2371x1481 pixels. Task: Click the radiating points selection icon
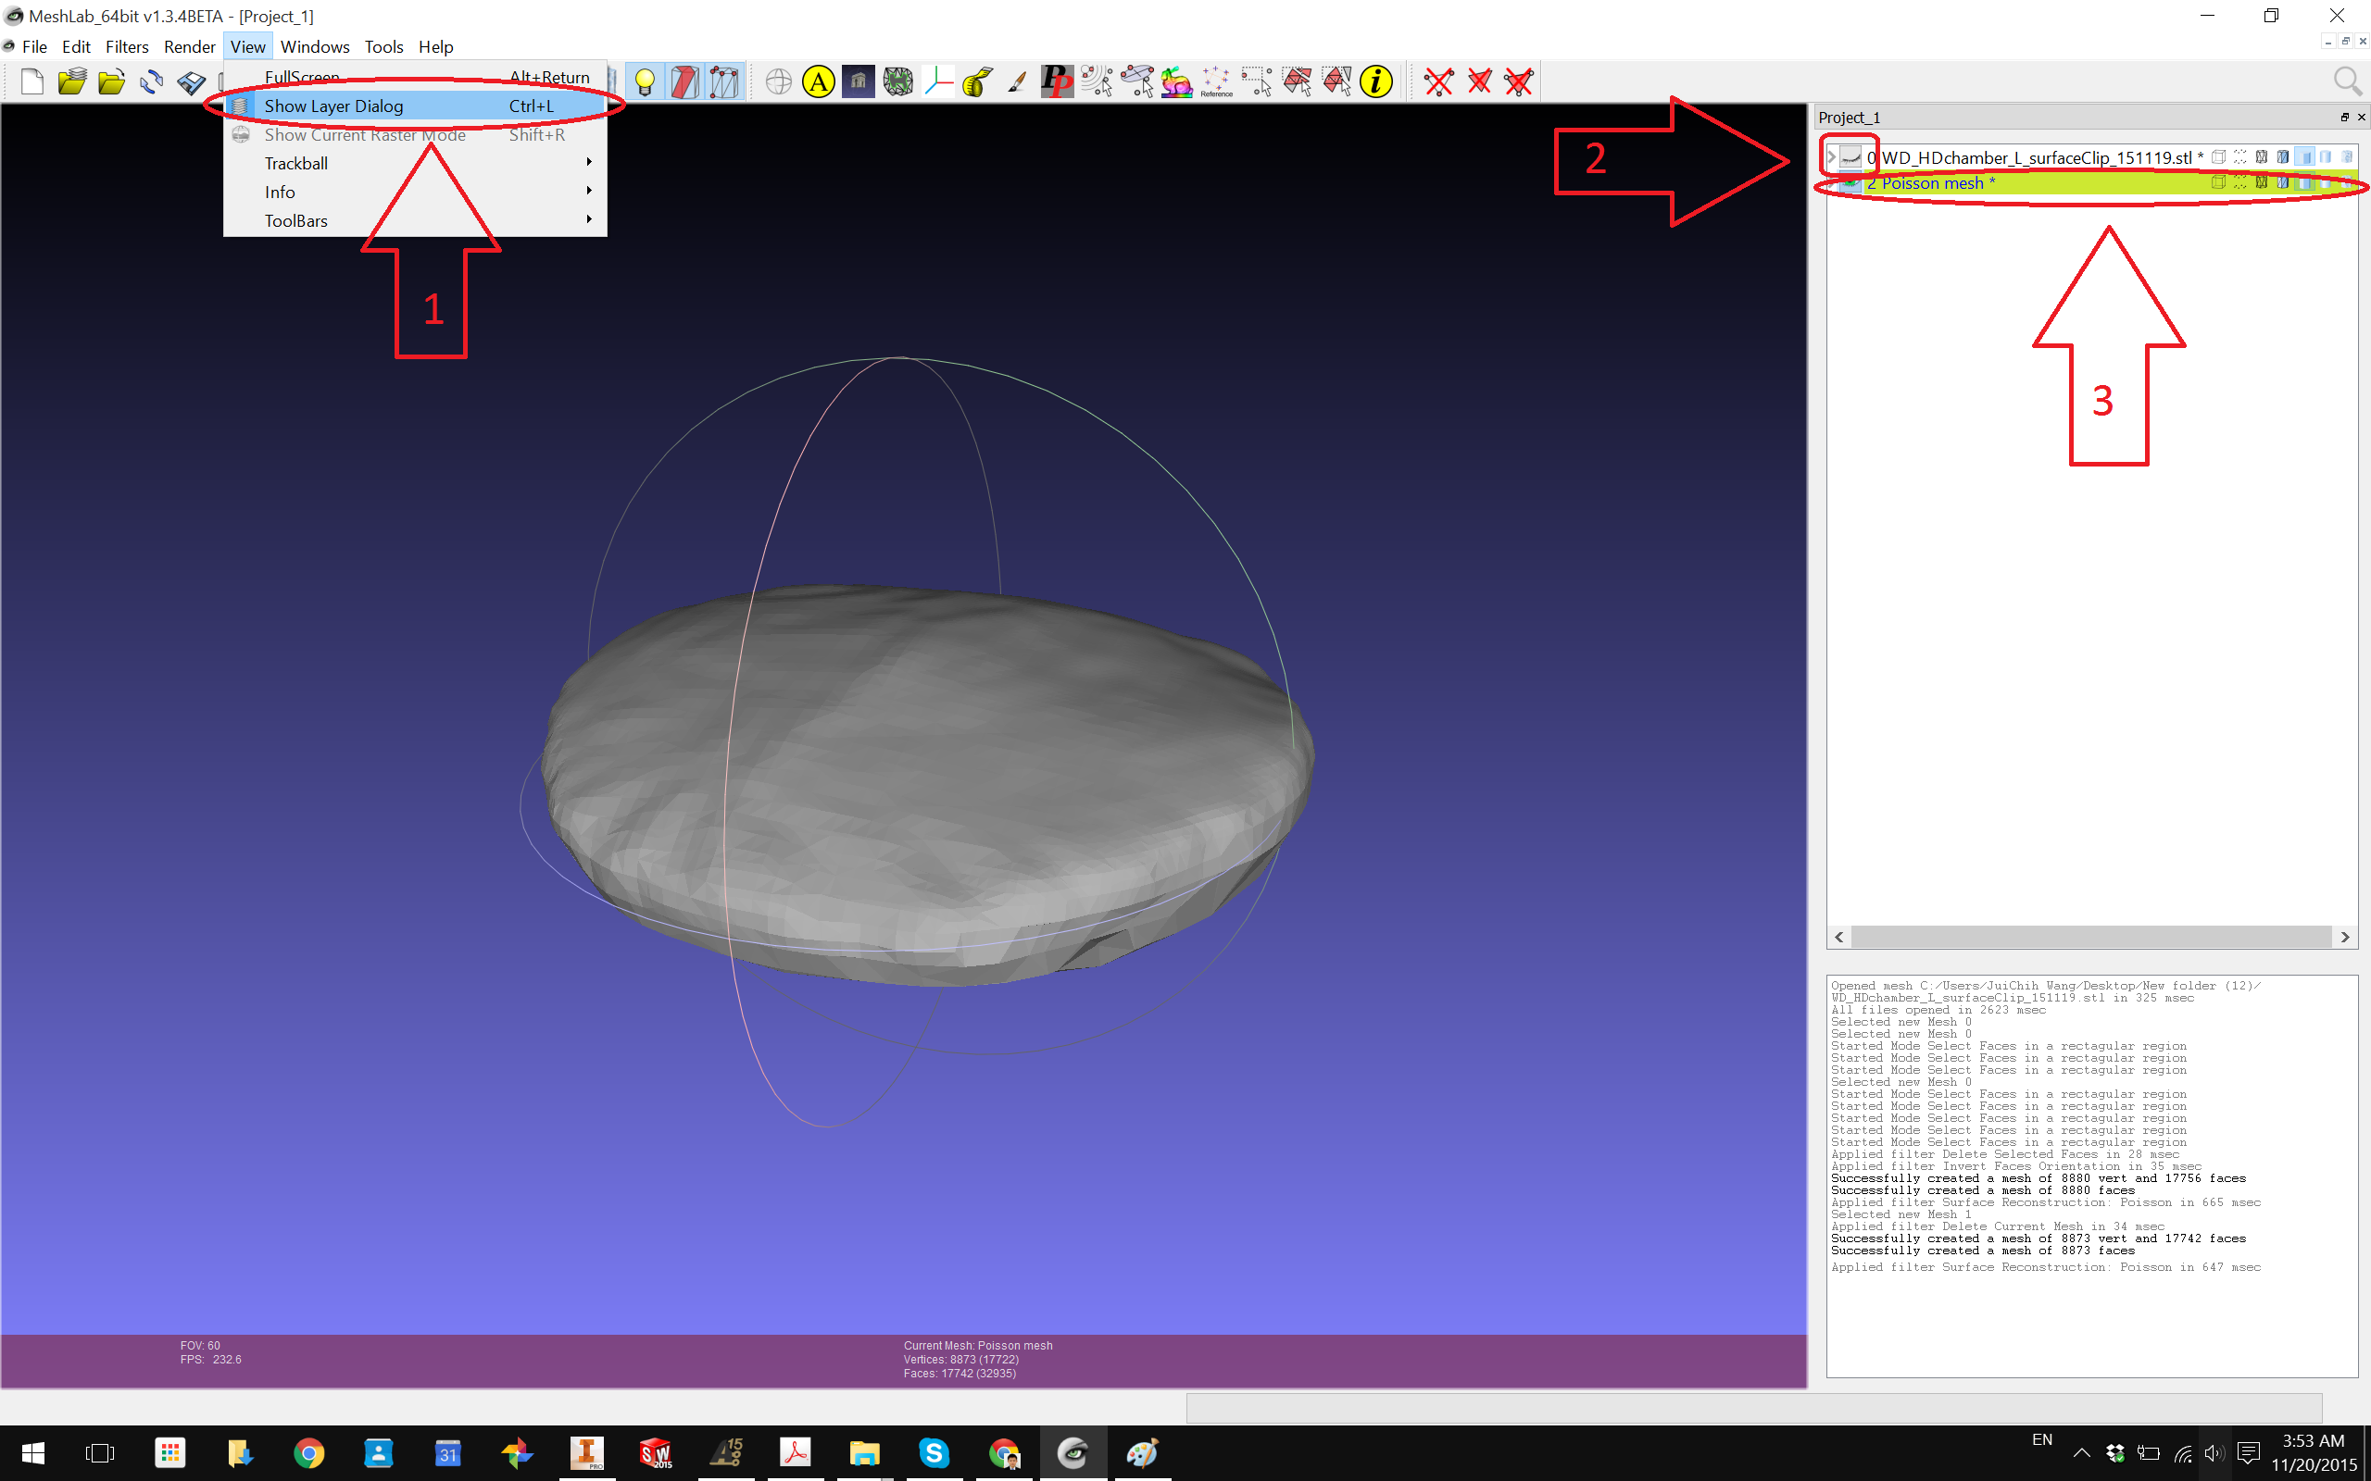(x=1098, y=82)
